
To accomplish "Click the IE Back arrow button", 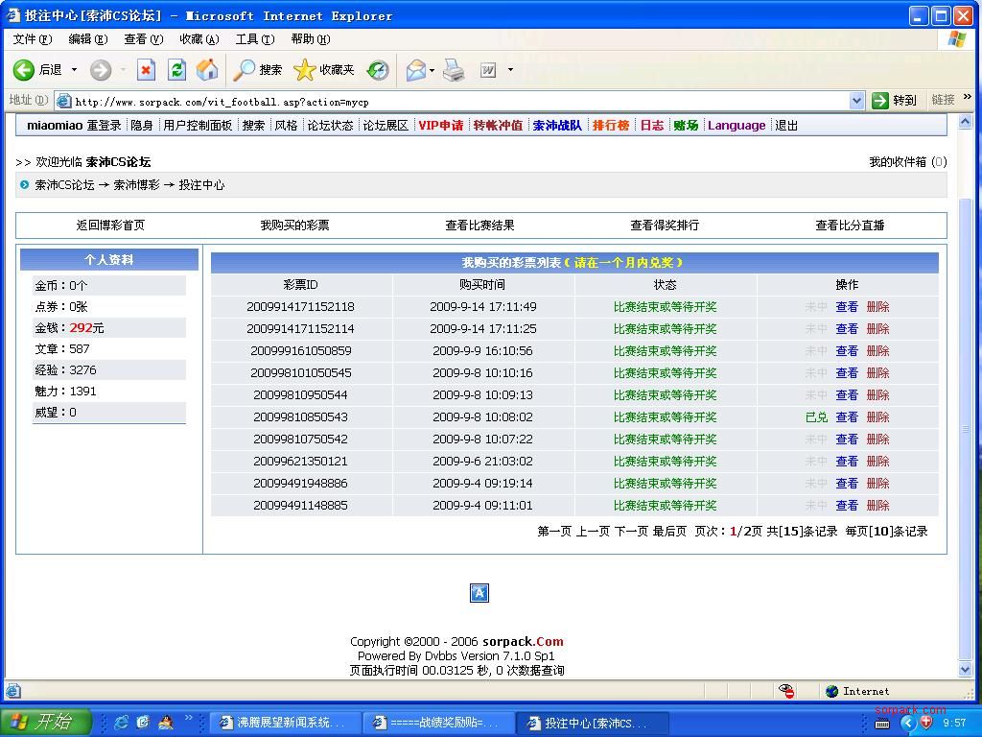I will 25,70.
